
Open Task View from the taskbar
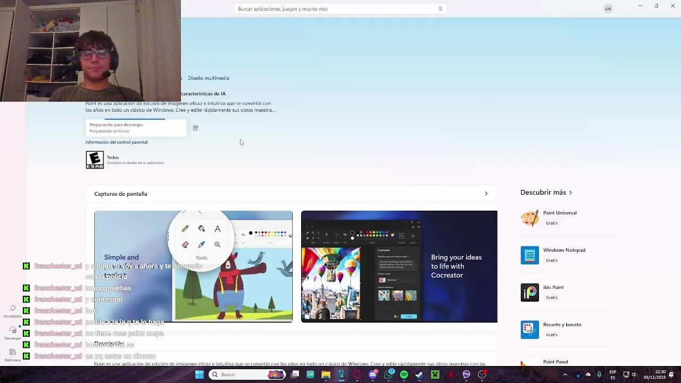click(x=295, y=374)
